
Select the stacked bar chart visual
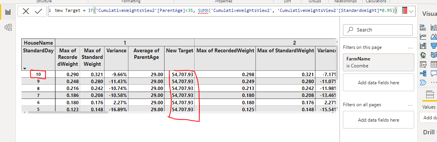(423, 27)
